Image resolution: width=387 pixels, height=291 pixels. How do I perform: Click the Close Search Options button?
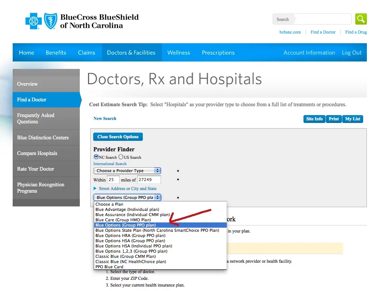118,136
